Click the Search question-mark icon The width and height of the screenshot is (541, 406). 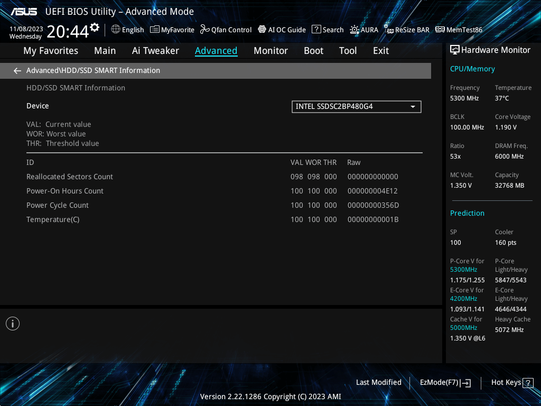[316, 30]
